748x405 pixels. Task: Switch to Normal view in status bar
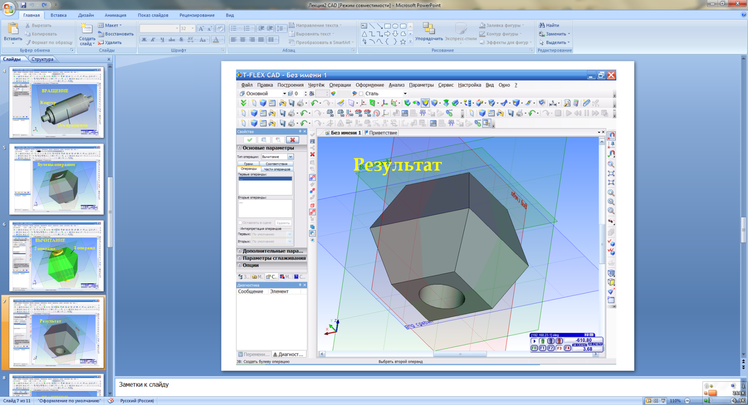click(x=649, y=401)
